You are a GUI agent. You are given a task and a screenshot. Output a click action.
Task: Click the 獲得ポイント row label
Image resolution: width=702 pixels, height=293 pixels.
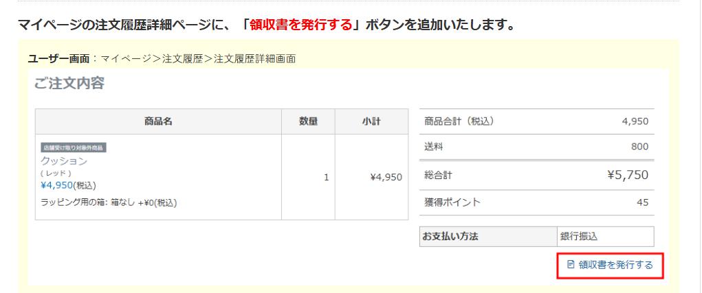pos(452,202)
